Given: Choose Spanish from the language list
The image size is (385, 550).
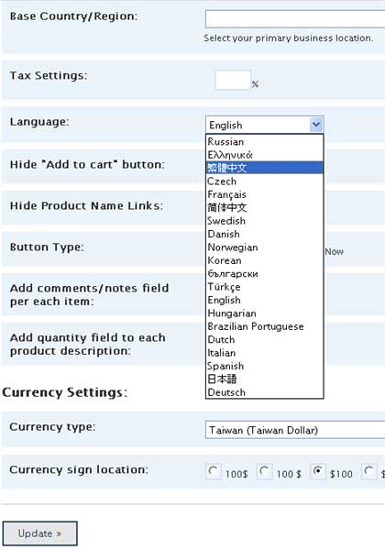Looking at the screenshot, I should point(264,366).
